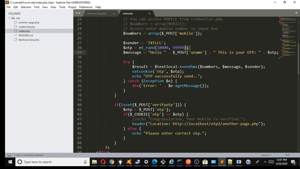Open Notepad++ from taskbar
This screenshot has height=169, width=300.
230,162
